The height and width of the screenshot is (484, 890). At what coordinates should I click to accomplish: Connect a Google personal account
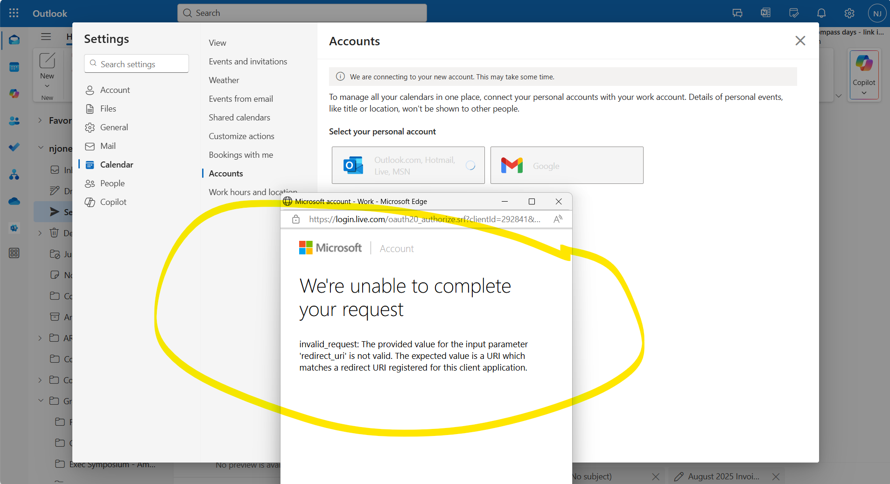click(x=567, y=165)
